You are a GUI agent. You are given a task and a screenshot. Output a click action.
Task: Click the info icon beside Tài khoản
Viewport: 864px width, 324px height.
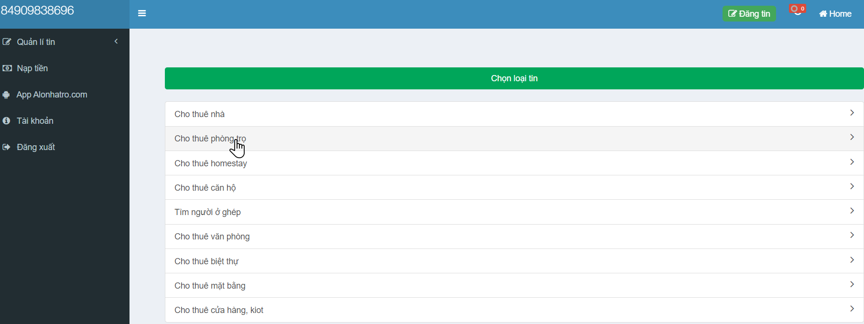pos(6,121)
